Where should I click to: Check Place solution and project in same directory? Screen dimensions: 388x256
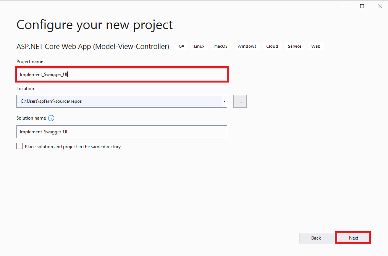point(19,146)
